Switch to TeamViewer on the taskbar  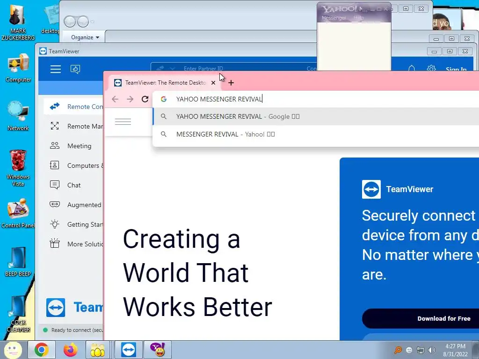coord(129,350)
